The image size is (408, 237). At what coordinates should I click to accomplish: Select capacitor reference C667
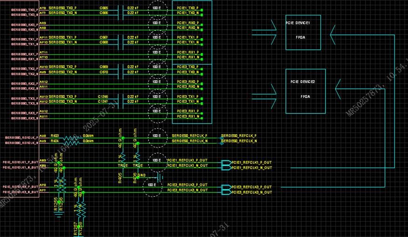(103, 37)
